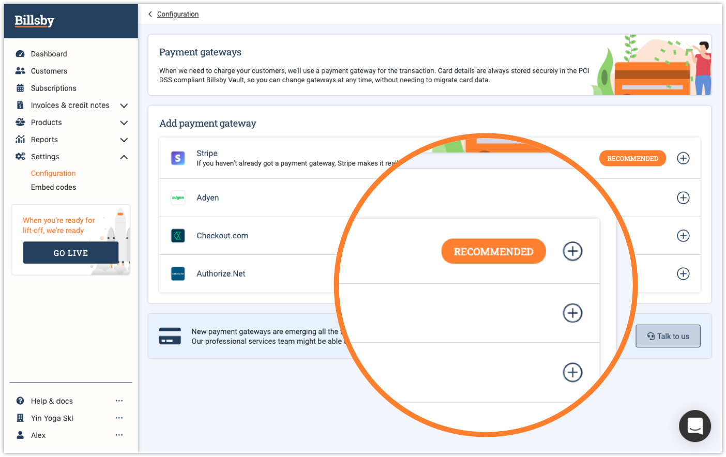Click the Reports chart icon
Image resolution: width=726 pixels, height=457 pixels.
pyautogui.click(x=20, y=139)
